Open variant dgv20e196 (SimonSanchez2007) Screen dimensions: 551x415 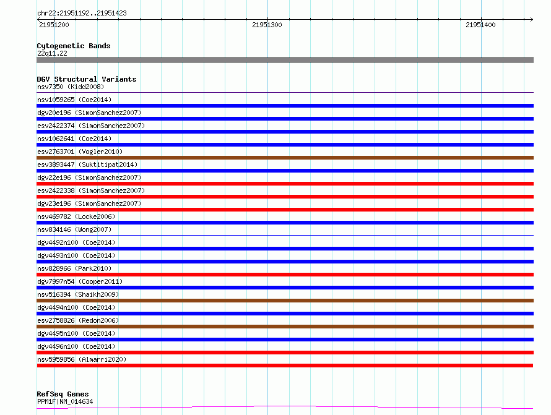[x=89, y=113]
